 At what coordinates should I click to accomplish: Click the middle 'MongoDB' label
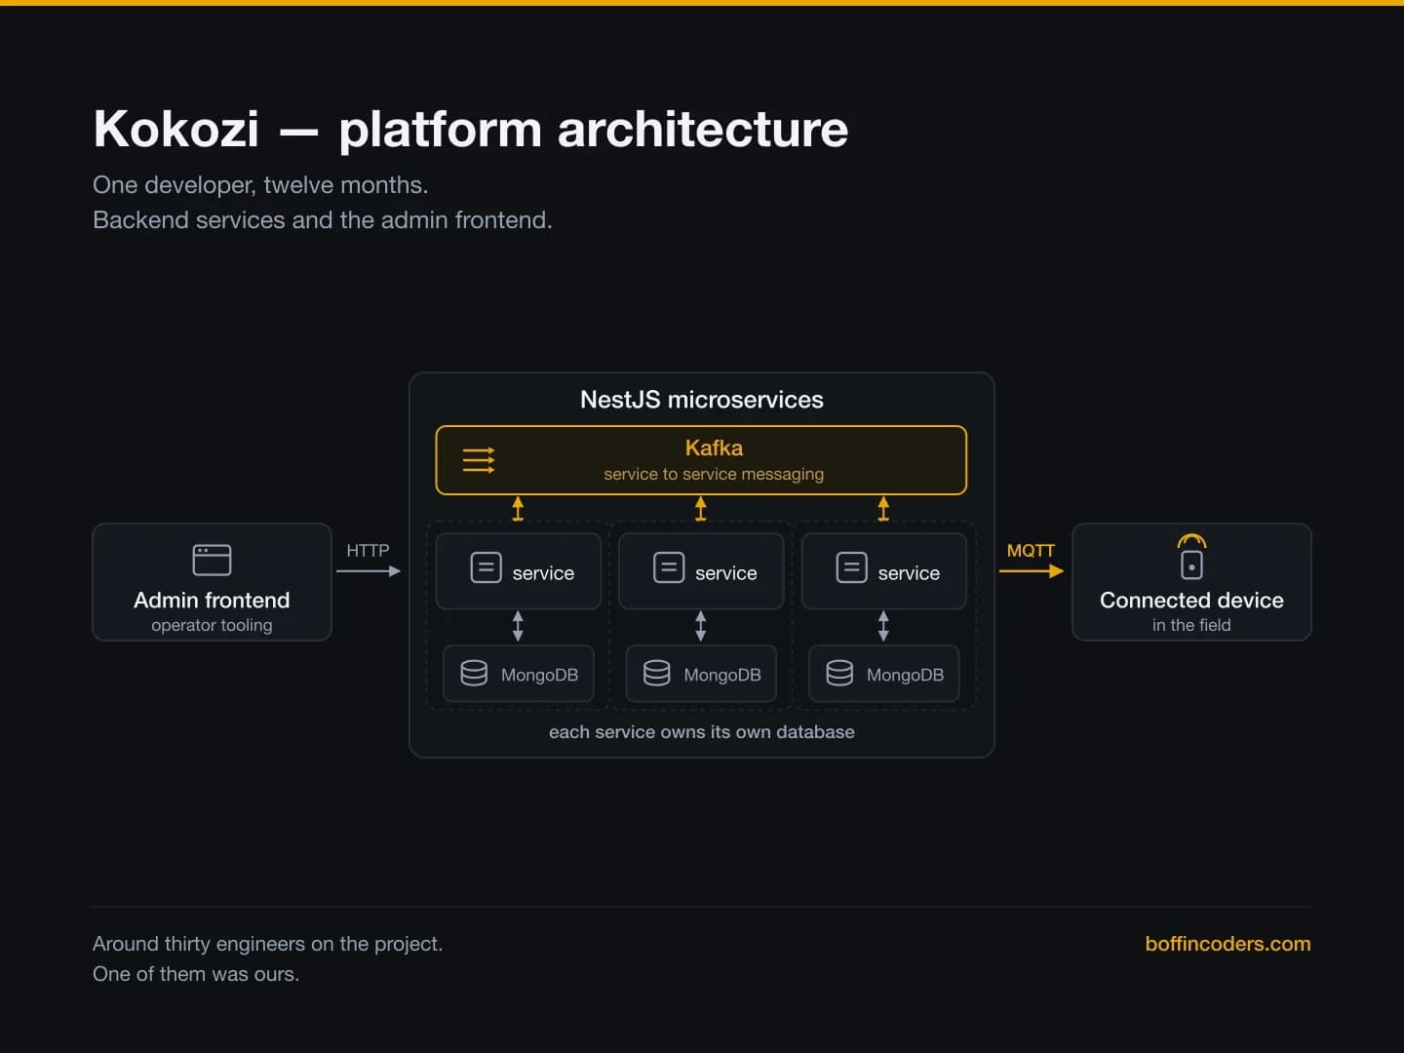click(722, 675)
